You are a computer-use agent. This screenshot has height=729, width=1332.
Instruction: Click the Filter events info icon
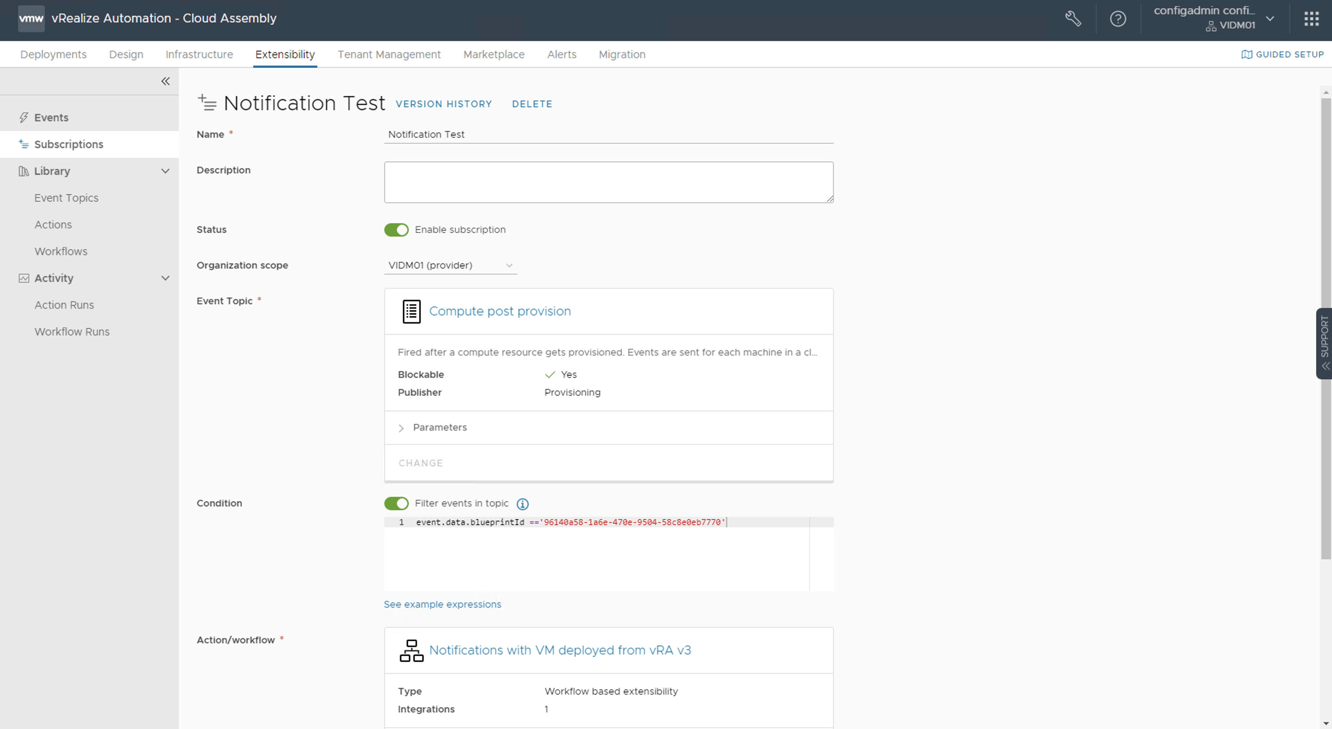[x=522, y=504]
